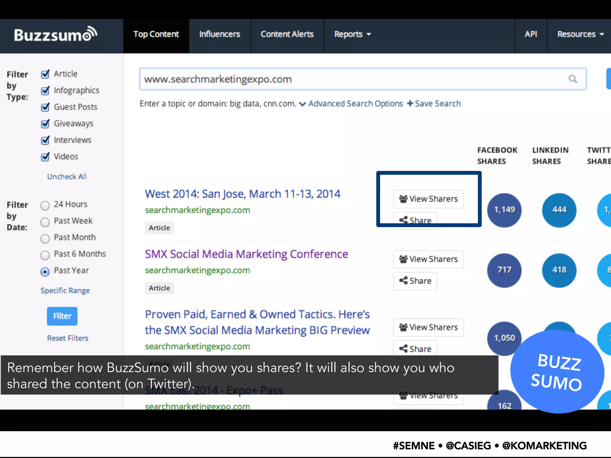
Task: Click the domain search input field
Action: [x=363, y=79]
